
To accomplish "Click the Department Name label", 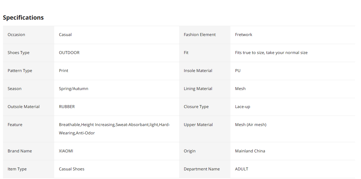I will (202, 169).
